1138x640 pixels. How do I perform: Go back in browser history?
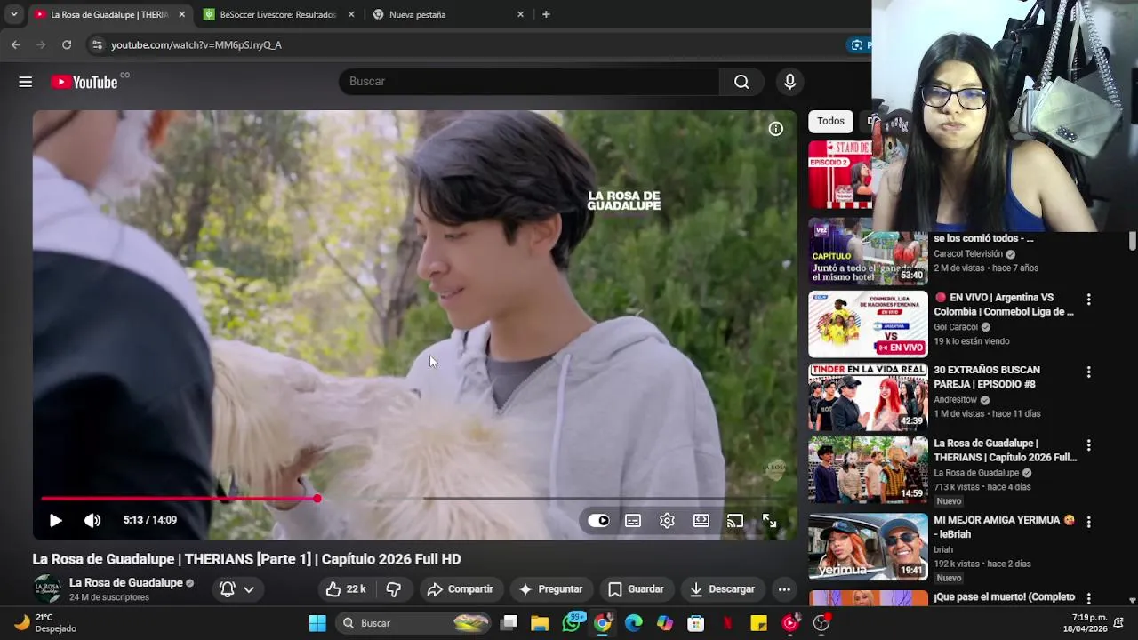click(15, 44)
